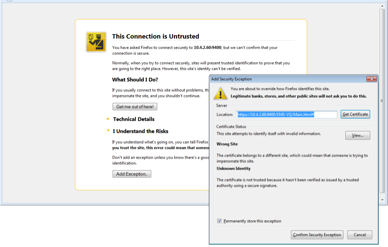This screenshot has height=247, width=388.
Task: Click the page scrollbar down arrow
Action: [x=382, y=200]
